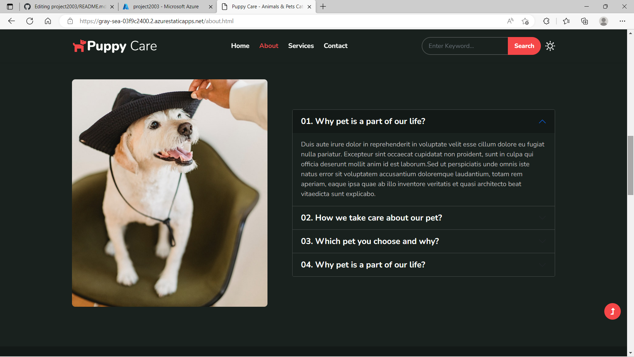The width and height of the screenshot is (634, 357).
Task: Open browser Extensions puzzle icon
Action: 546,21
